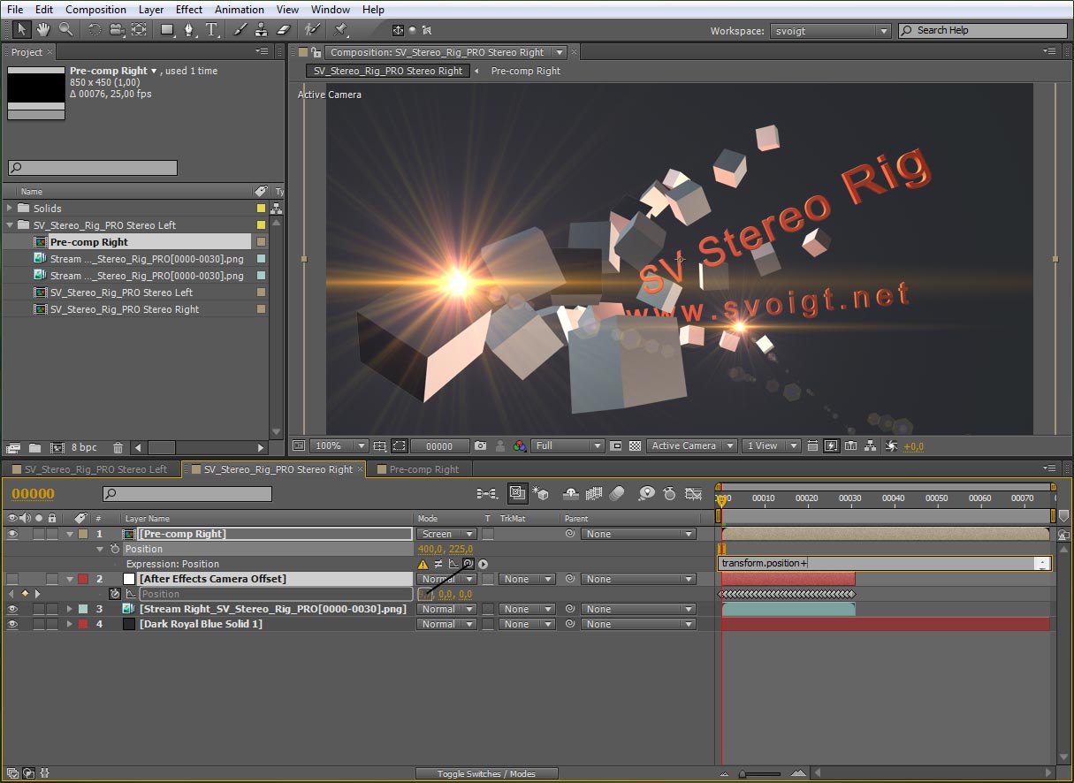This screenshot has width=1074, height=783.
Task: Open the Composition menu
Action: click(95, 10)
